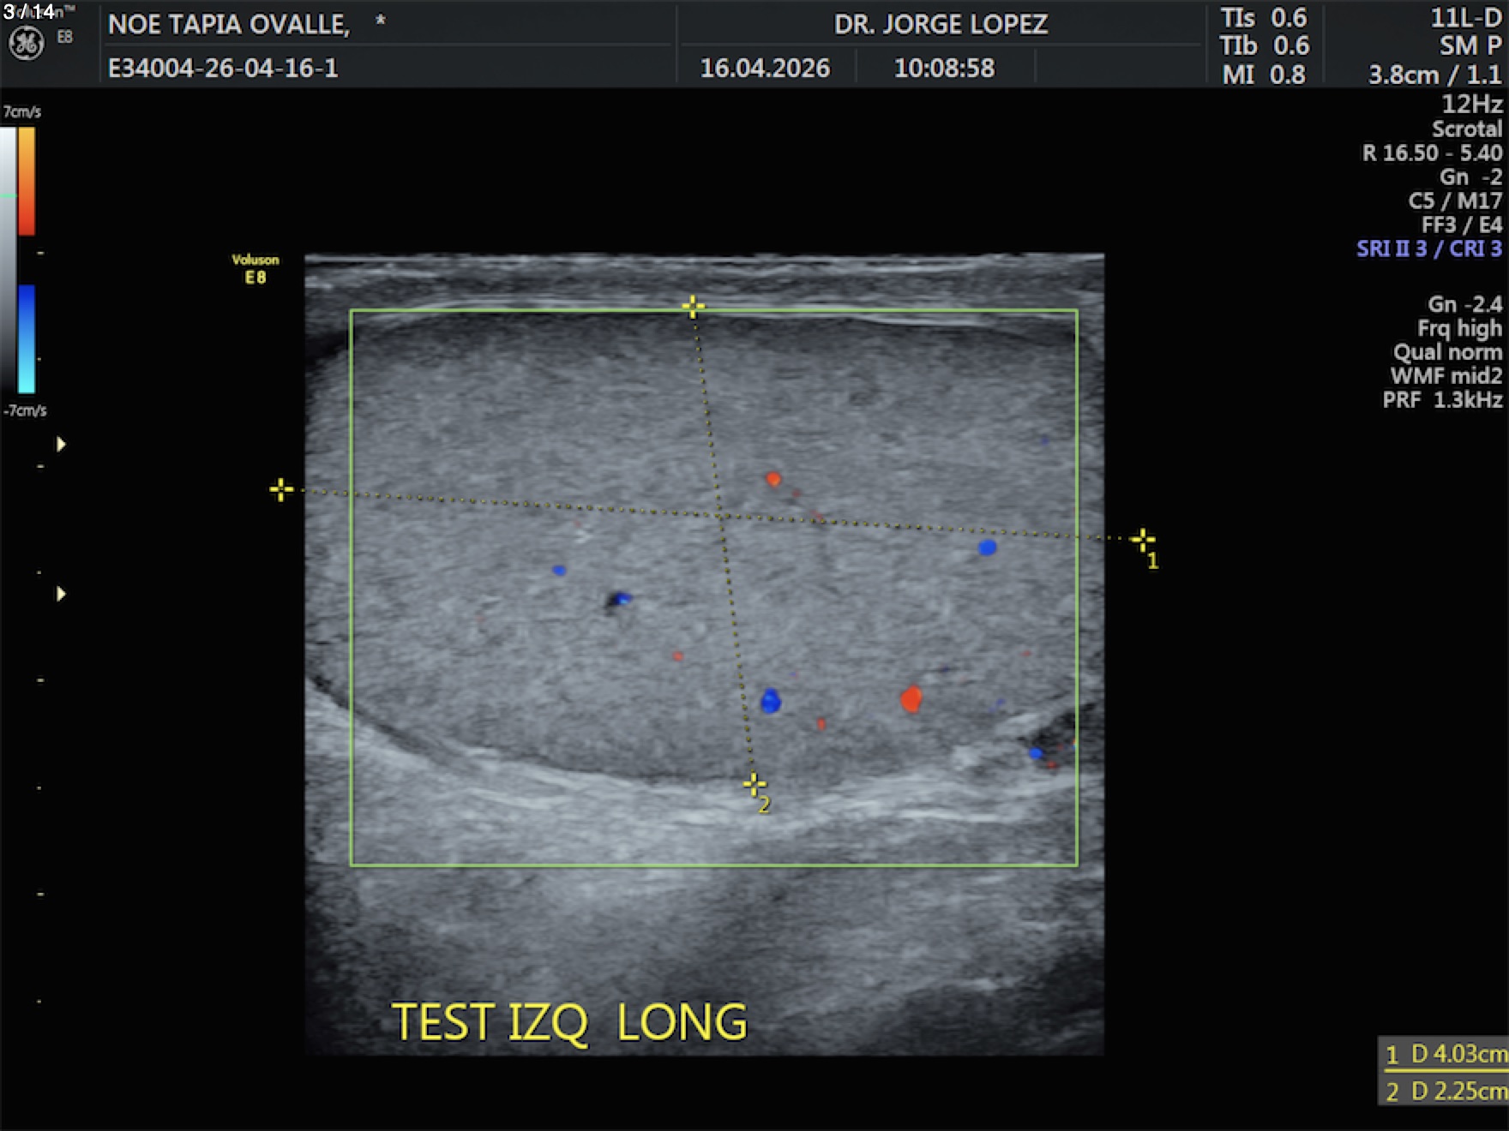Click the Scrotal preset label
The height and width of the screenshot is (1131, 1509).
[1466, 129]
